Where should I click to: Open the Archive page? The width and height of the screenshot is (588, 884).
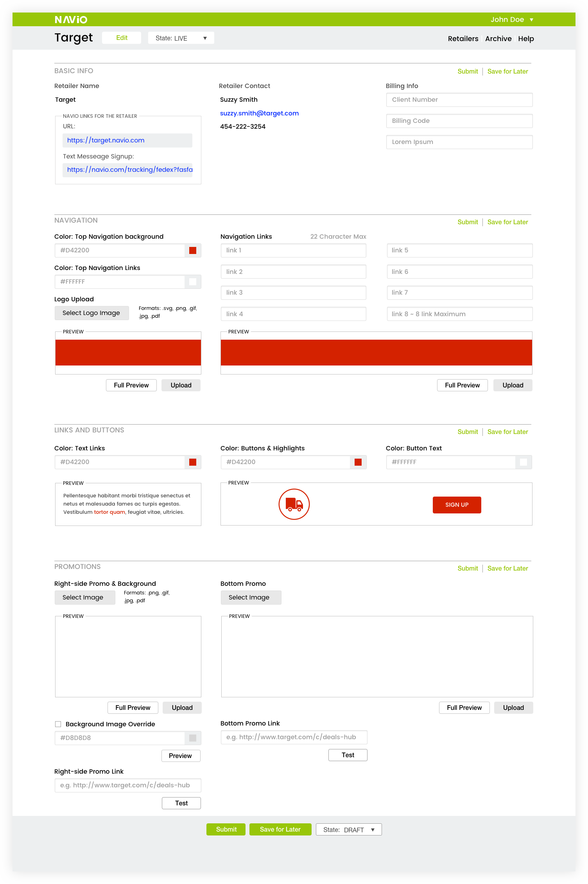click(498, 39)
